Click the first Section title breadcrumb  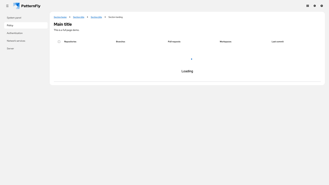79,17
